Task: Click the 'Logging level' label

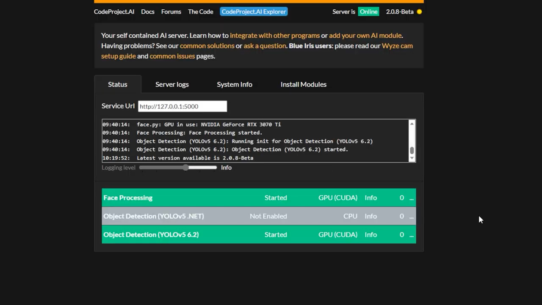Action: click(119, 168)
